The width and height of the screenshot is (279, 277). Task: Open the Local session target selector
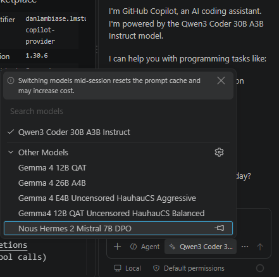tap(127, 268)
